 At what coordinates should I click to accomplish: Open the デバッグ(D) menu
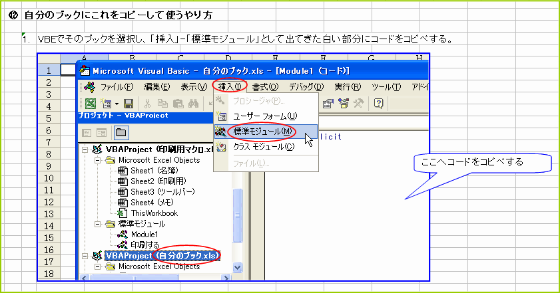pos(306,86)
